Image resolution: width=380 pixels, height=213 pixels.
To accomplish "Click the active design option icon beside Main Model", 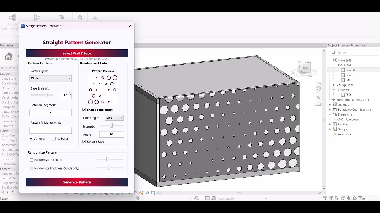I will 214,199.
